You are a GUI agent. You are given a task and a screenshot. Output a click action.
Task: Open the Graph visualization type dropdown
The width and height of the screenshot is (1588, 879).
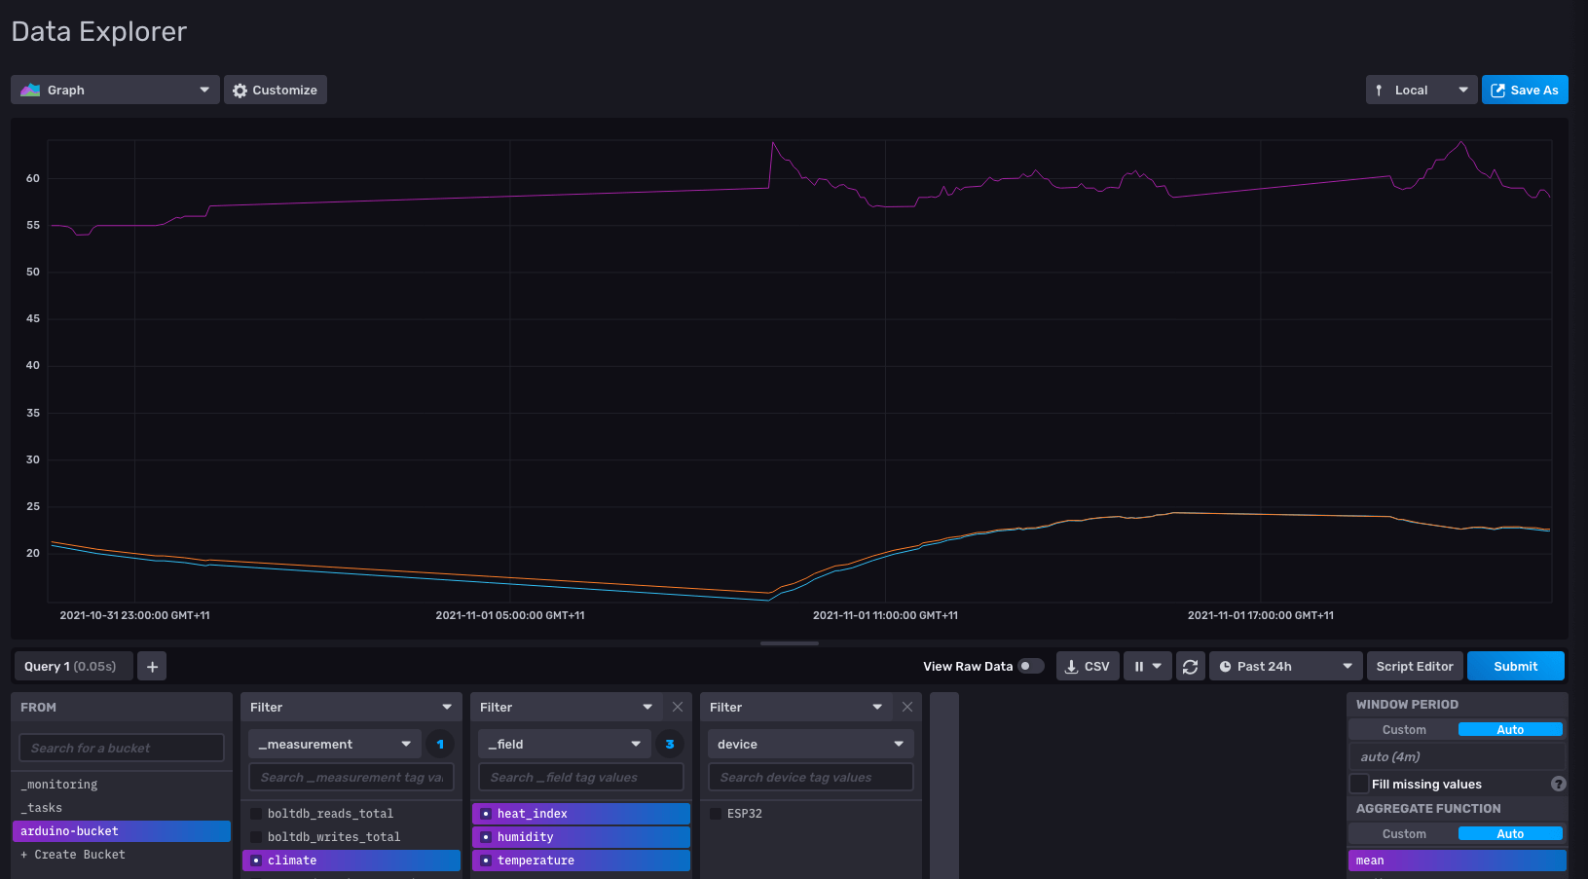115,90
